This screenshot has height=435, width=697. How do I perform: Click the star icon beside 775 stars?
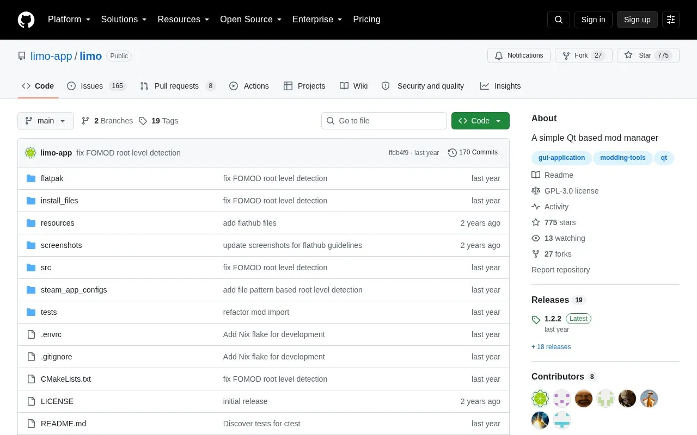(536, 222)
